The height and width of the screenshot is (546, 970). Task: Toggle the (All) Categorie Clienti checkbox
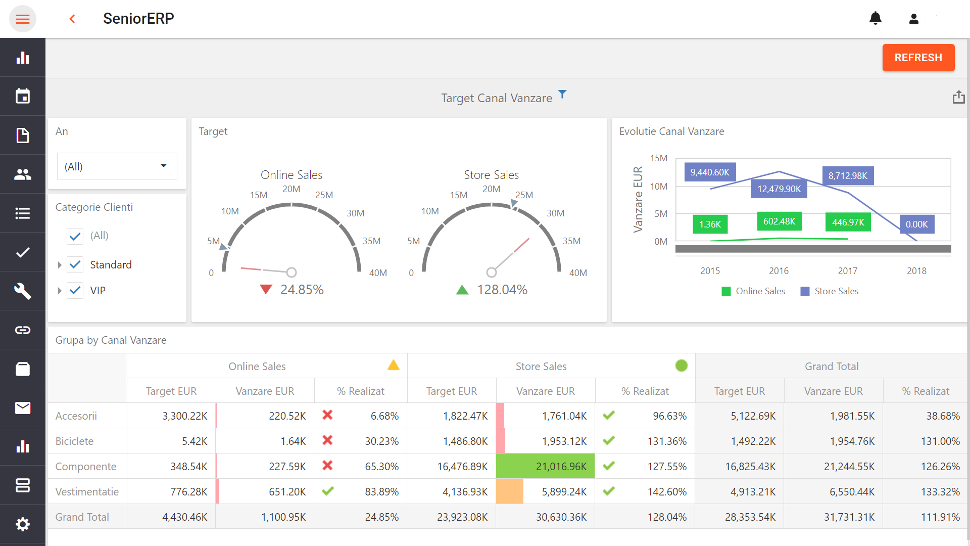[75, 236]
